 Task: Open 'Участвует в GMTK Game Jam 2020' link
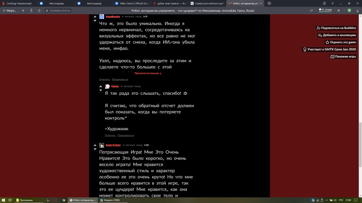click(x=329, y=49)
